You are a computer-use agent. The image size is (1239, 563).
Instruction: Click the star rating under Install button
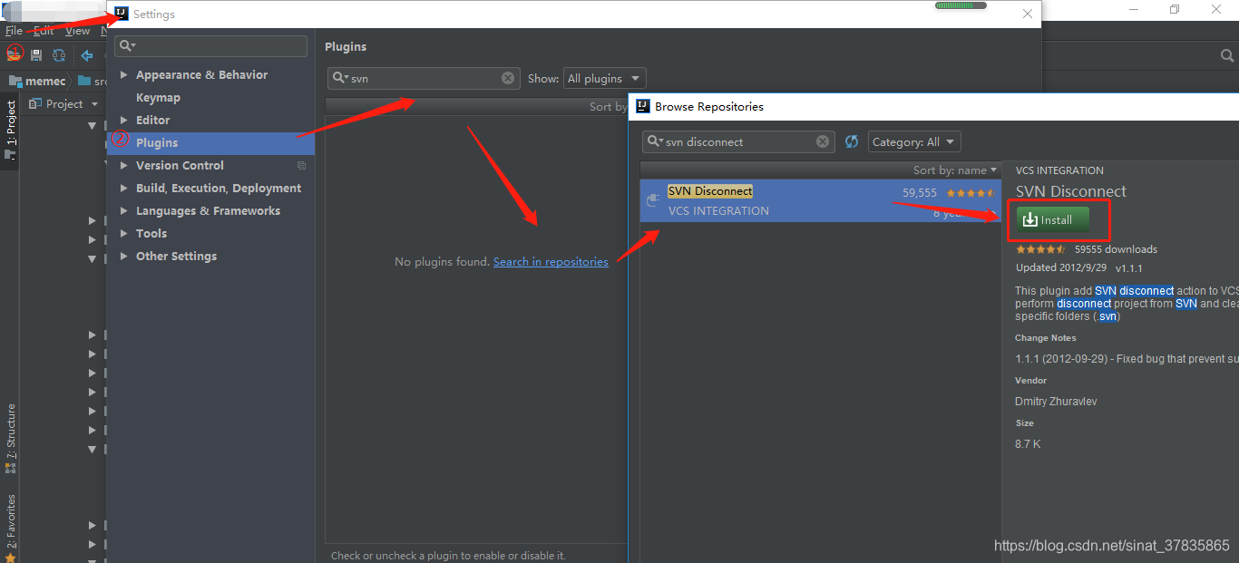tap(1040, 249)
